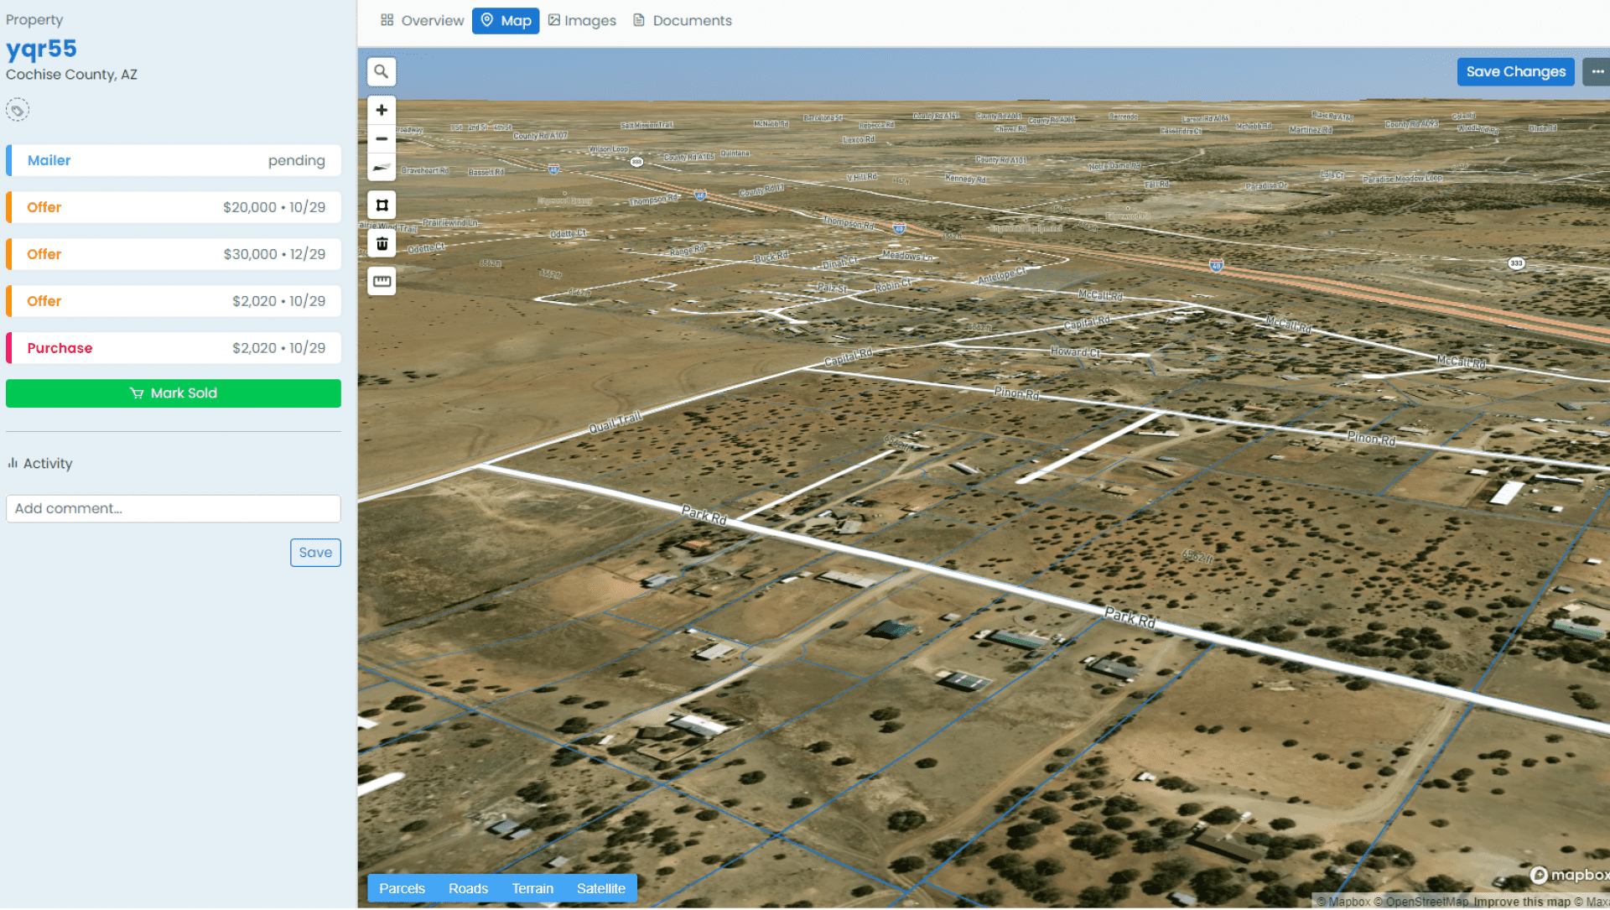The height and width of the screenshot is (910, 1610).
Task: Click the Add comment field
Action: [x=173, y=508]
